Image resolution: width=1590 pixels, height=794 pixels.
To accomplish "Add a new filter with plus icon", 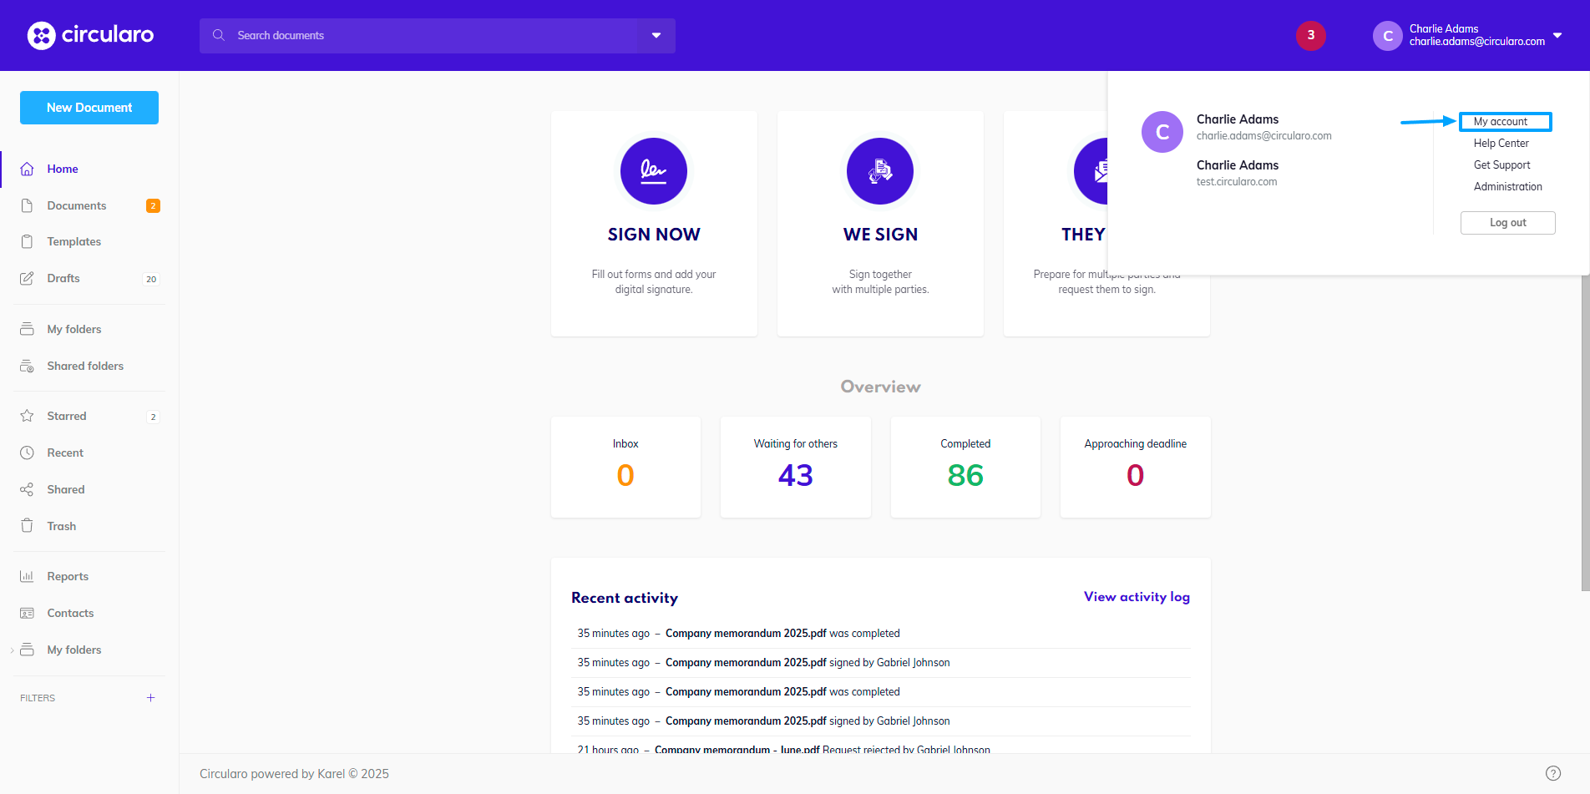I will click(x=151, y=698).
